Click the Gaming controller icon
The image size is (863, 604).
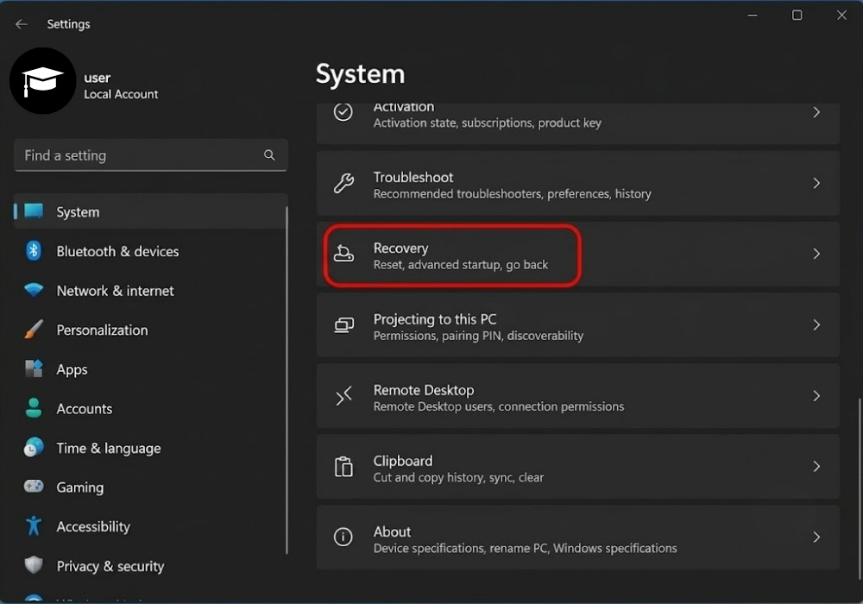point(34,487)
